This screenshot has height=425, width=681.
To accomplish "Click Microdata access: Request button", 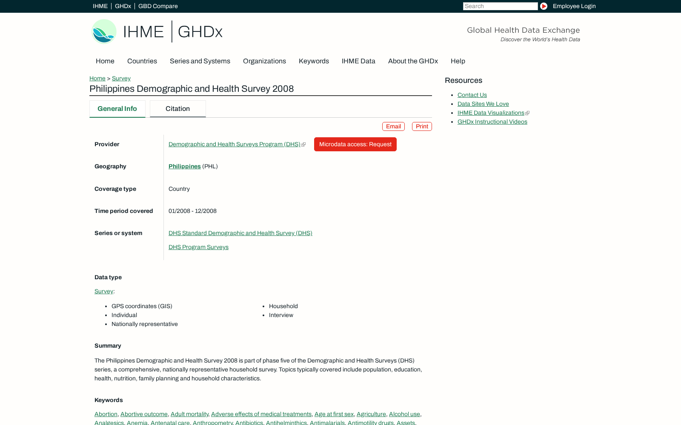I will click(x=355, y=144).
